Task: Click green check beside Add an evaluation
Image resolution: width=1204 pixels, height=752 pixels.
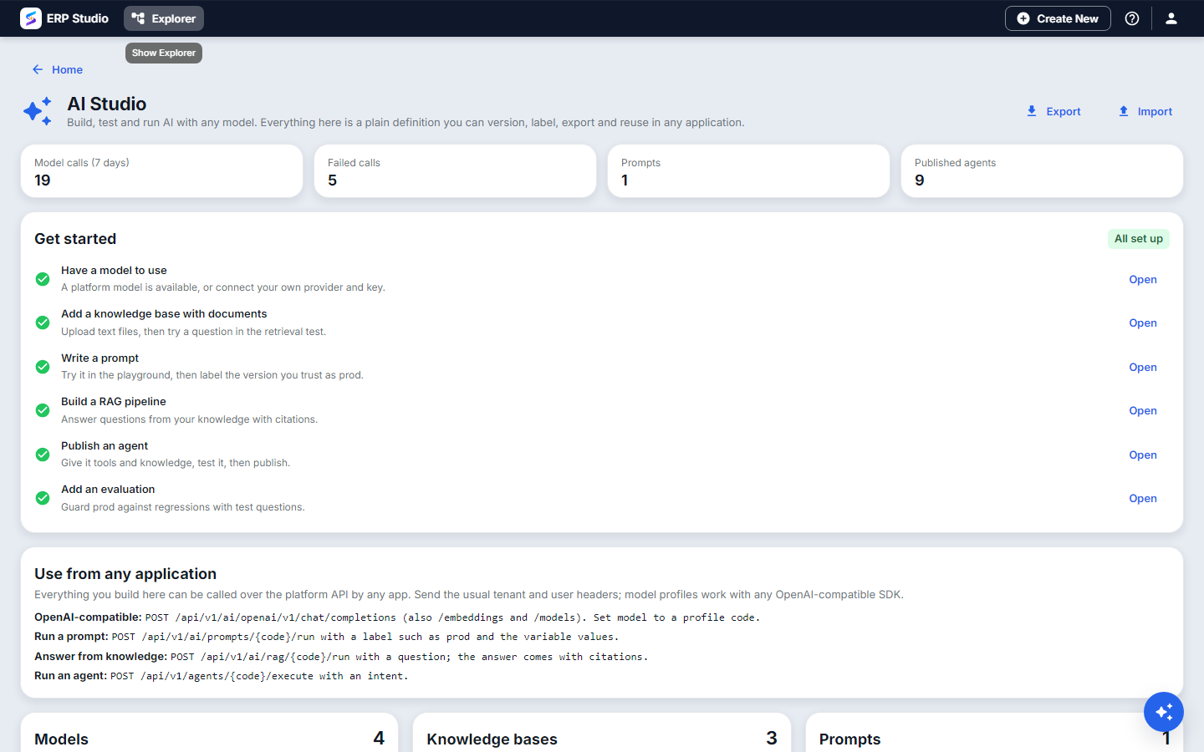Action: 43,498
